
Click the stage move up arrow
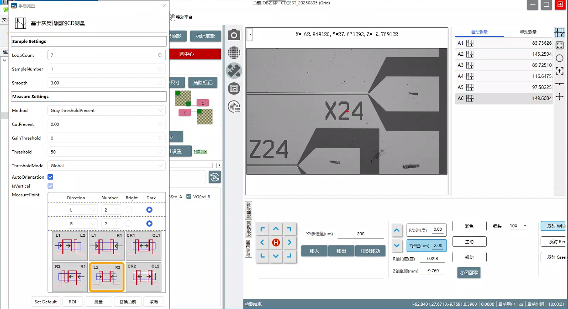click(x=276, y=229)
